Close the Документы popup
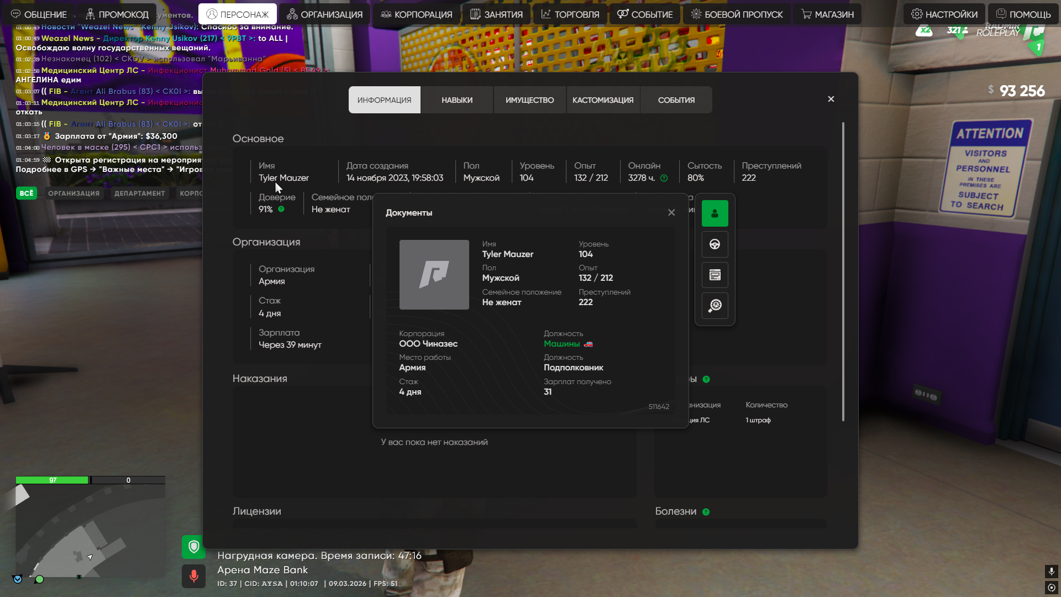Viewport: 1061px width, 597px height. (x=671, y=212)
